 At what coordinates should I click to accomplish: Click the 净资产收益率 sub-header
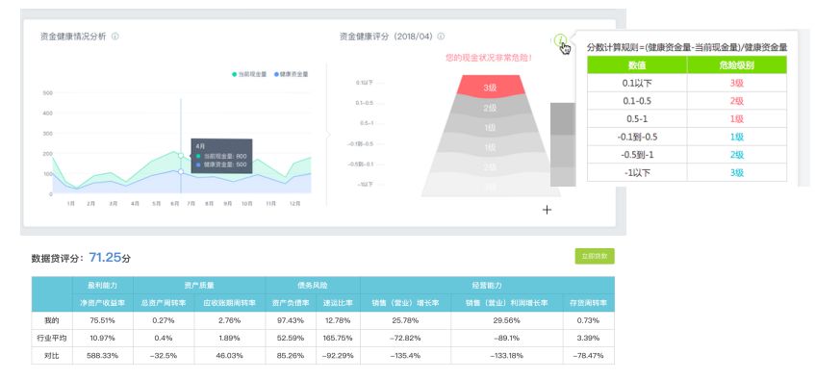point(102,303)
